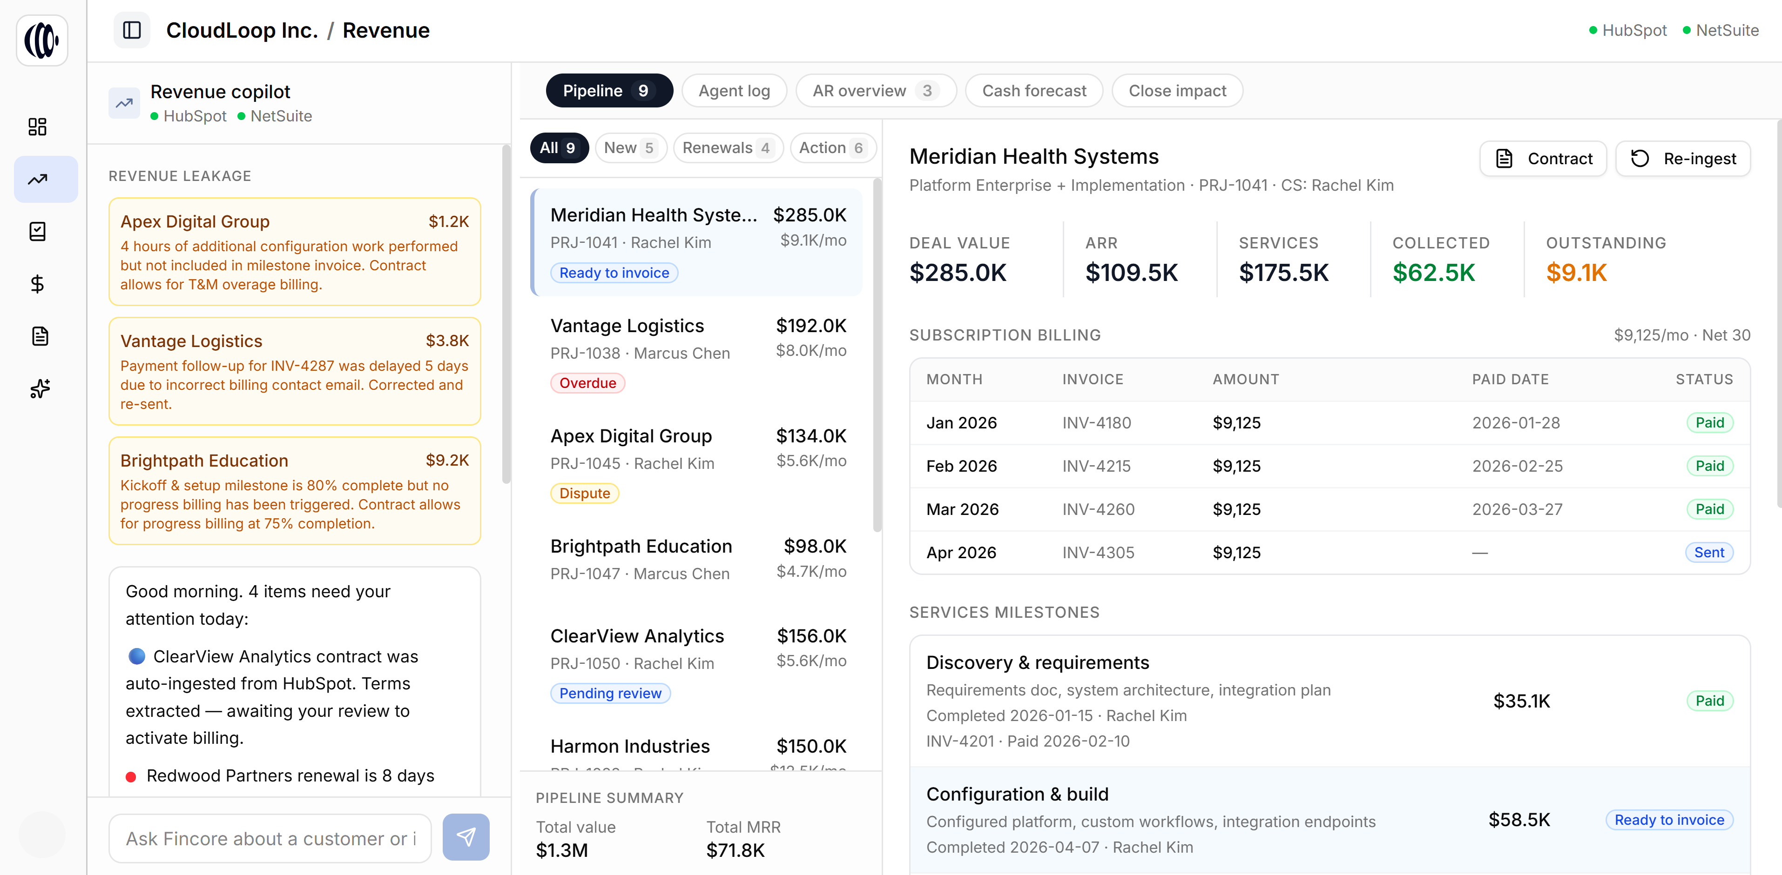The height and width of the screenshot is (875, 1782).
Task: Open the sparkles AI icon in sidebar
Action: click(40, 388)
